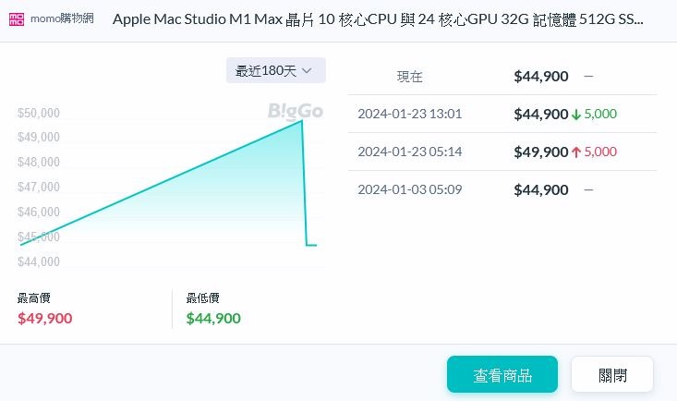Click the chevron arrow beside 最近180天
This screenshot has width=677, height=401.
(307, 71)
